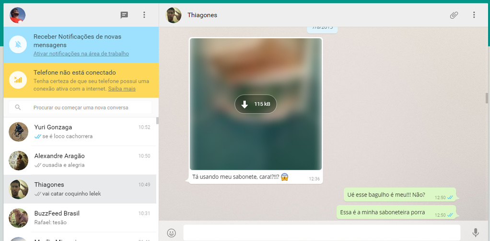Open the emoji picker smiley icon
This screenshot has width=490, height=241.
click(x=171, y=233)
